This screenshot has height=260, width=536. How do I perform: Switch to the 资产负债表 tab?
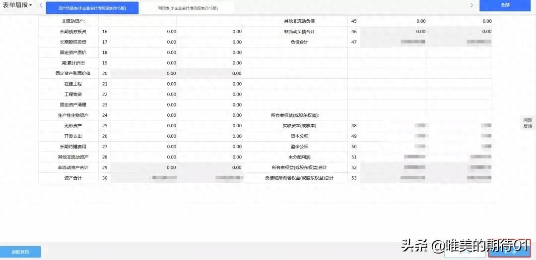click(x=92, y=8)
